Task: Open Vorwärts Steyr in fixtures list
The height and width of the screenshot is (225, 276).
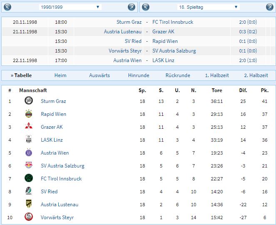Action: click(125, 51)
